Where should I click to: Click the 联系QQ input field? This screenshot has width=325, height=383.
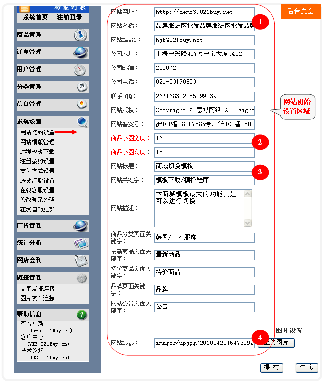click(x=204, y=96)
